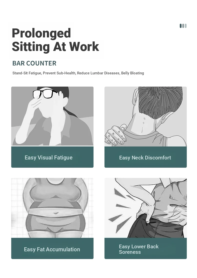Viewport: 197px width, 278px height.
Task: Click the hand on the shoulder
Action: click(116, 135)
